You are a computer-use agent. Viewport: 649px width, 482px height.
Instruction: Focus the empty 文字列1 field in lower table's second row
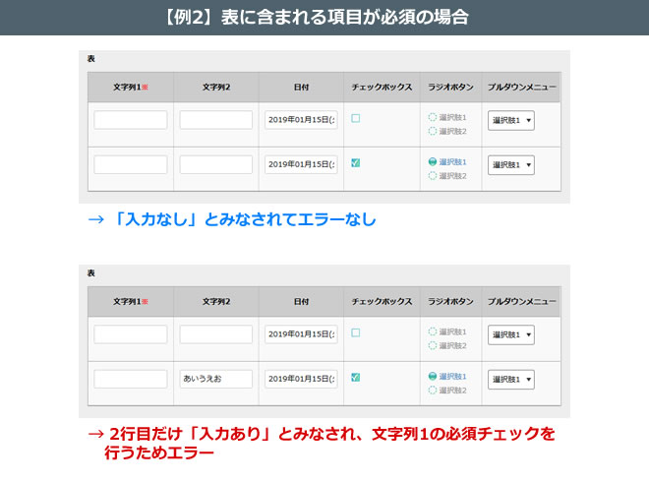pyautogui.click(x=131, y=379)
